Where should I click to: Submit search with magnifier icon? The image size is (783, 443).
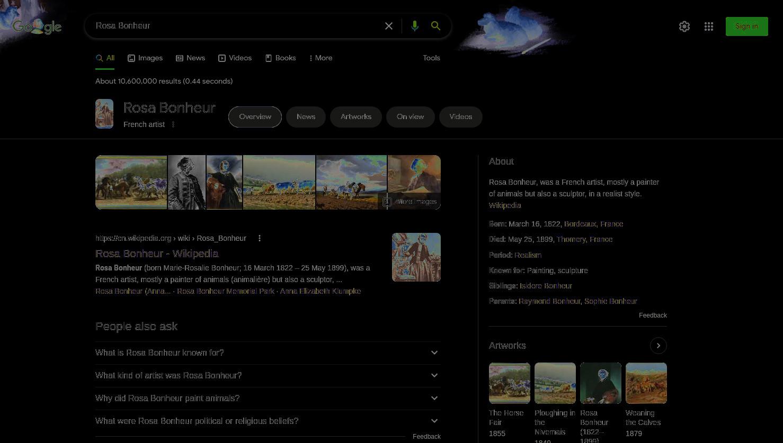tap(435, 26)
